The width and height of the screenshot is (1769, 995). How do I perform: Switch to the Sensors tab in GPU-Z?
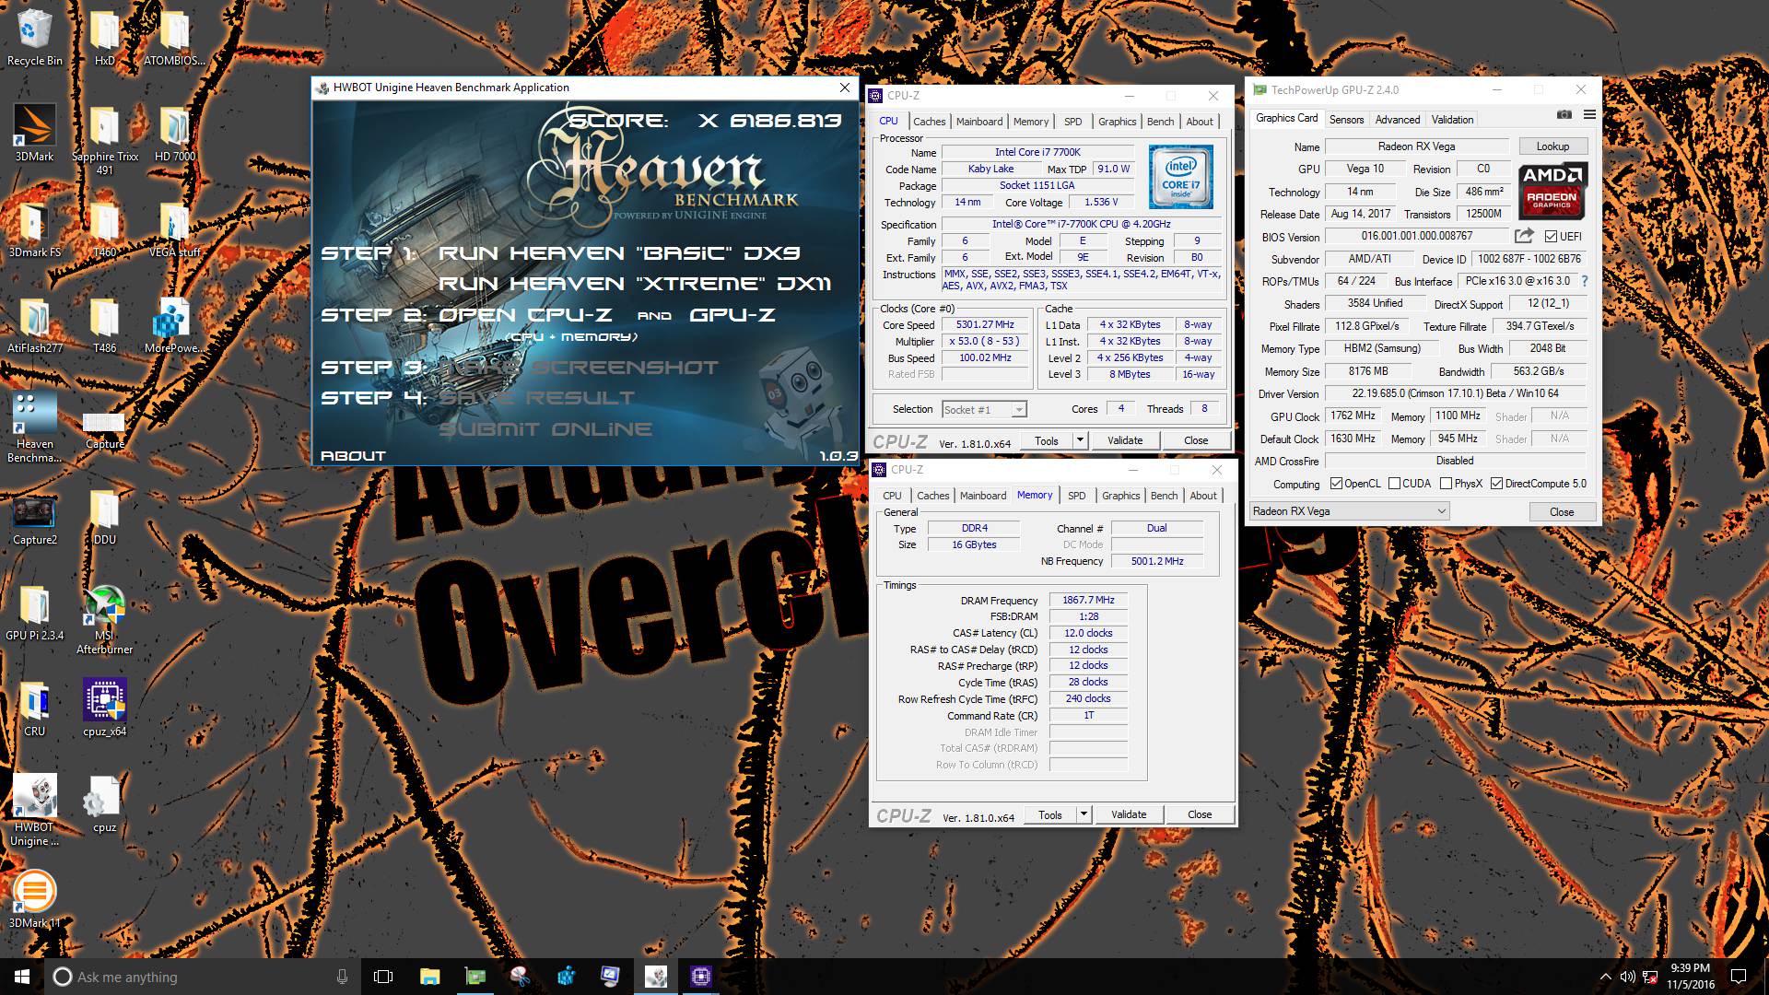tap(1346, 120)
